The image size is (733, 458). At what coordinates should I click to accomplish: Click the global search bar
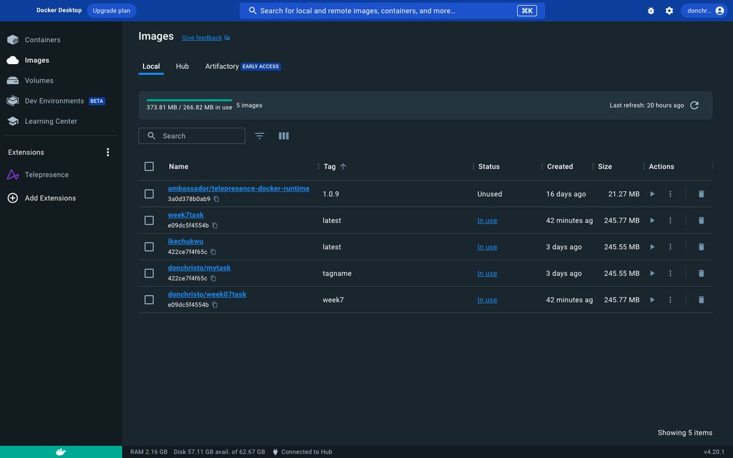pos(392,10)
